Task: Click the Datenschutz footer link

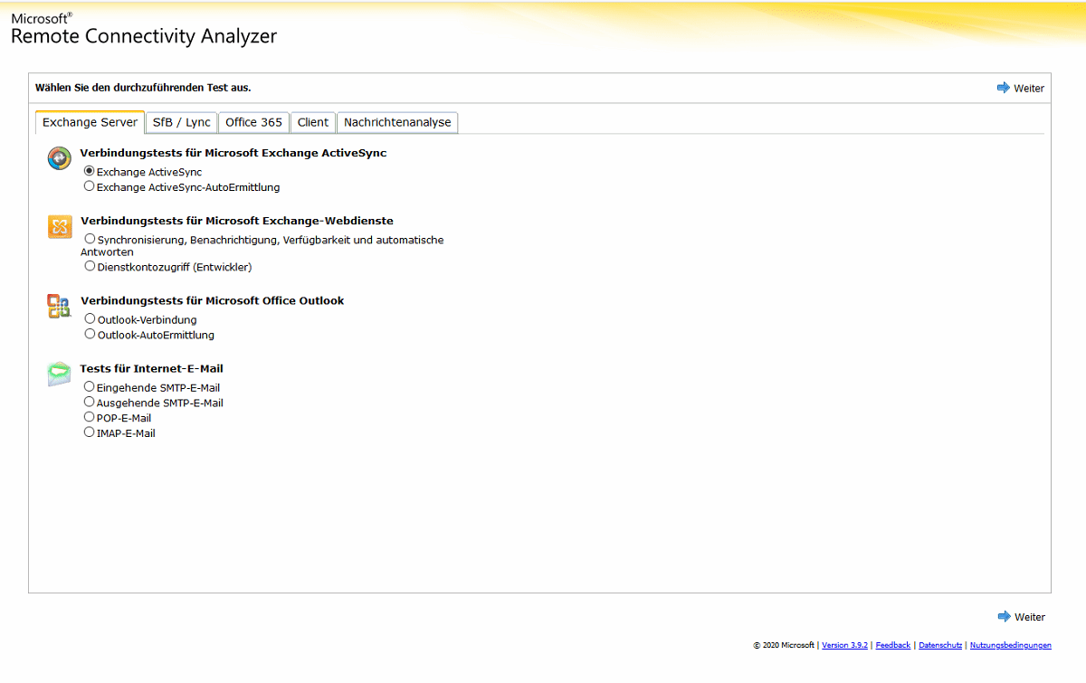Action: click(x=940, y=645)
